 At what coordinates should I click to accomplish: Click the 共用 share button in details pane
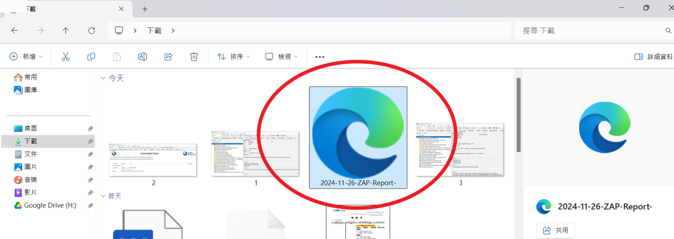click(556, 231)
